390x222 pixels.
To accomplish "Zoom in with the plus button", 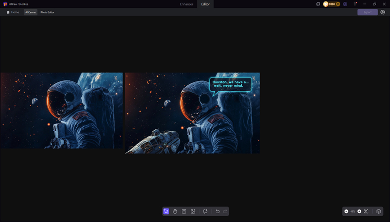I will [x=359, y=211].
